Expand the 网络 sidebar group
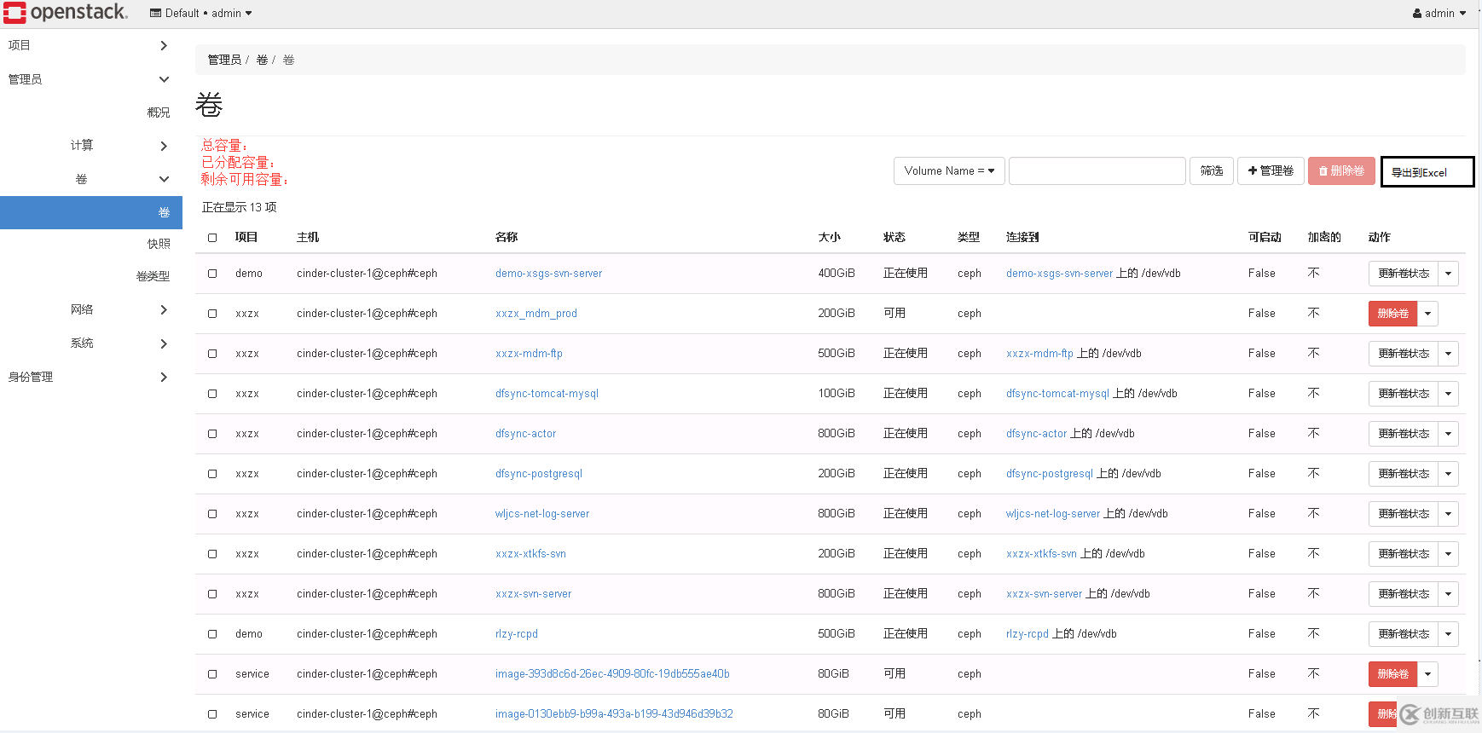Screen dimensions: 1482x733 click(119, 309)
